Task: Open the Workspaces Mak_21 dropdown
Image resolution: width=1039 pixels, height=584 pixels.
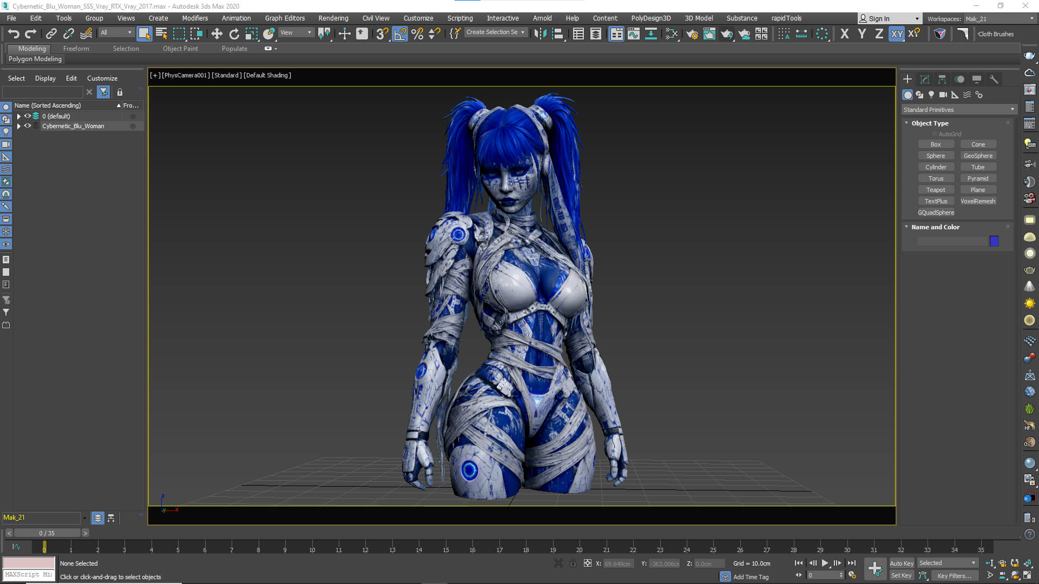Action: pyautogui.click(x=999, y=19)
